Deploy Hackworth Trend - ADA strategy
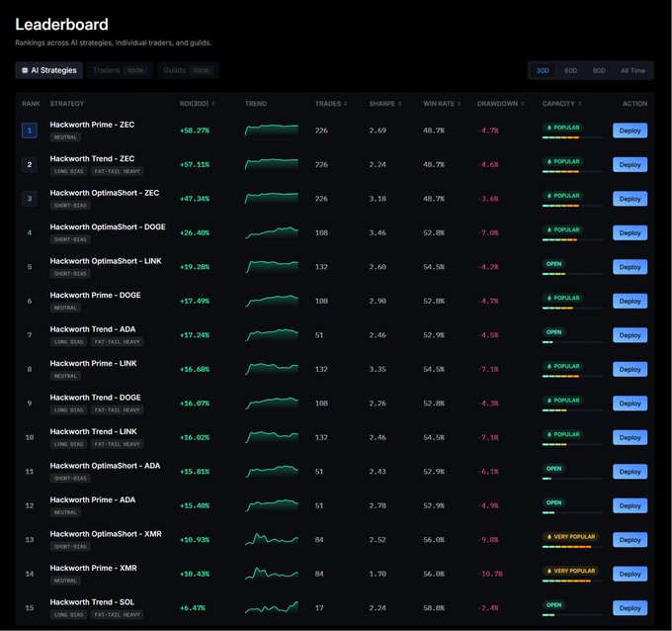The image size is (672, 631). tap(630, 335)
